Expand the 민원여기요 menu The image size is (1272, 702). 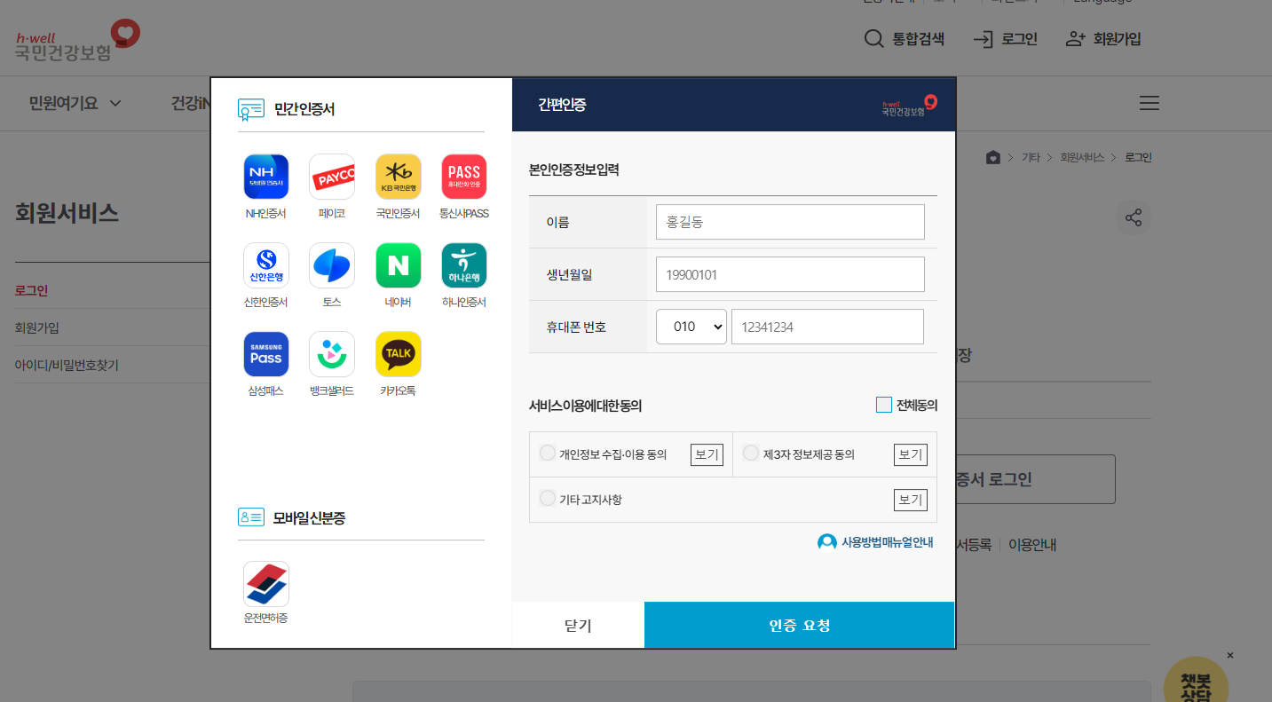click(75, 103)
